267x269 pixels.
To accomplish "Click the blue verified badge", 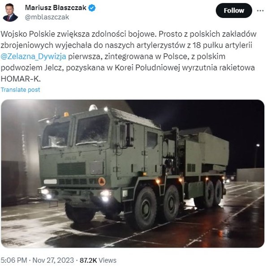I will coord(92,8).
